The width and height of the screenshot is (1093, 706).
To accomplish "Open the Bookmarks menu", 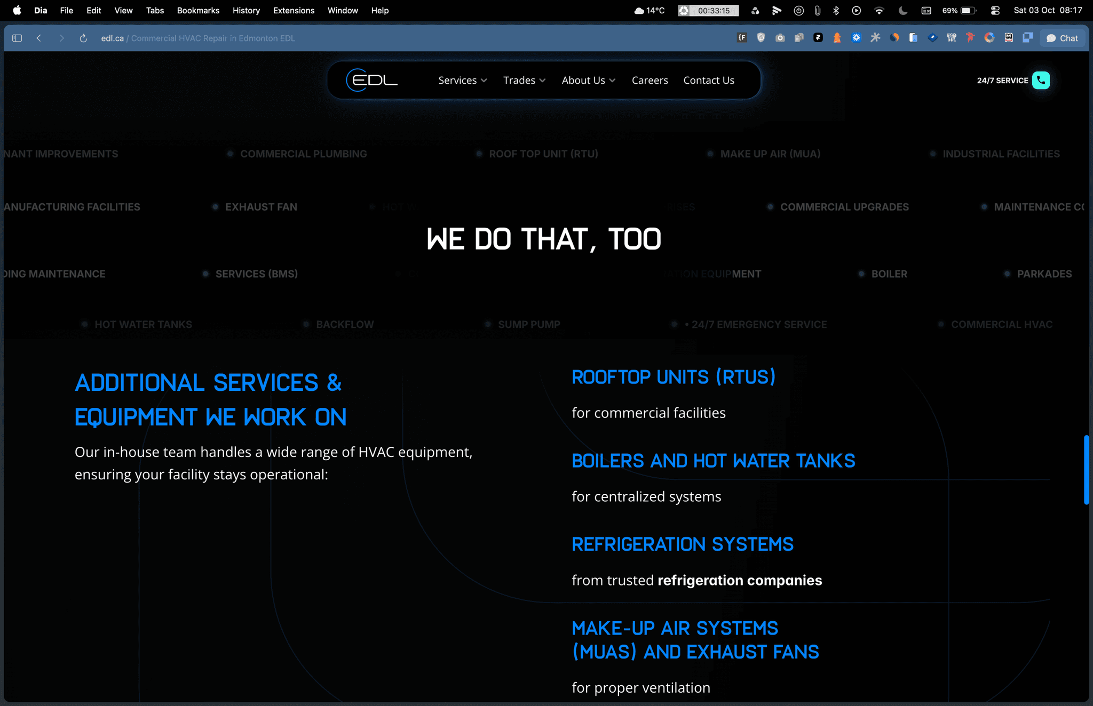I will click(x=198, y=11).
